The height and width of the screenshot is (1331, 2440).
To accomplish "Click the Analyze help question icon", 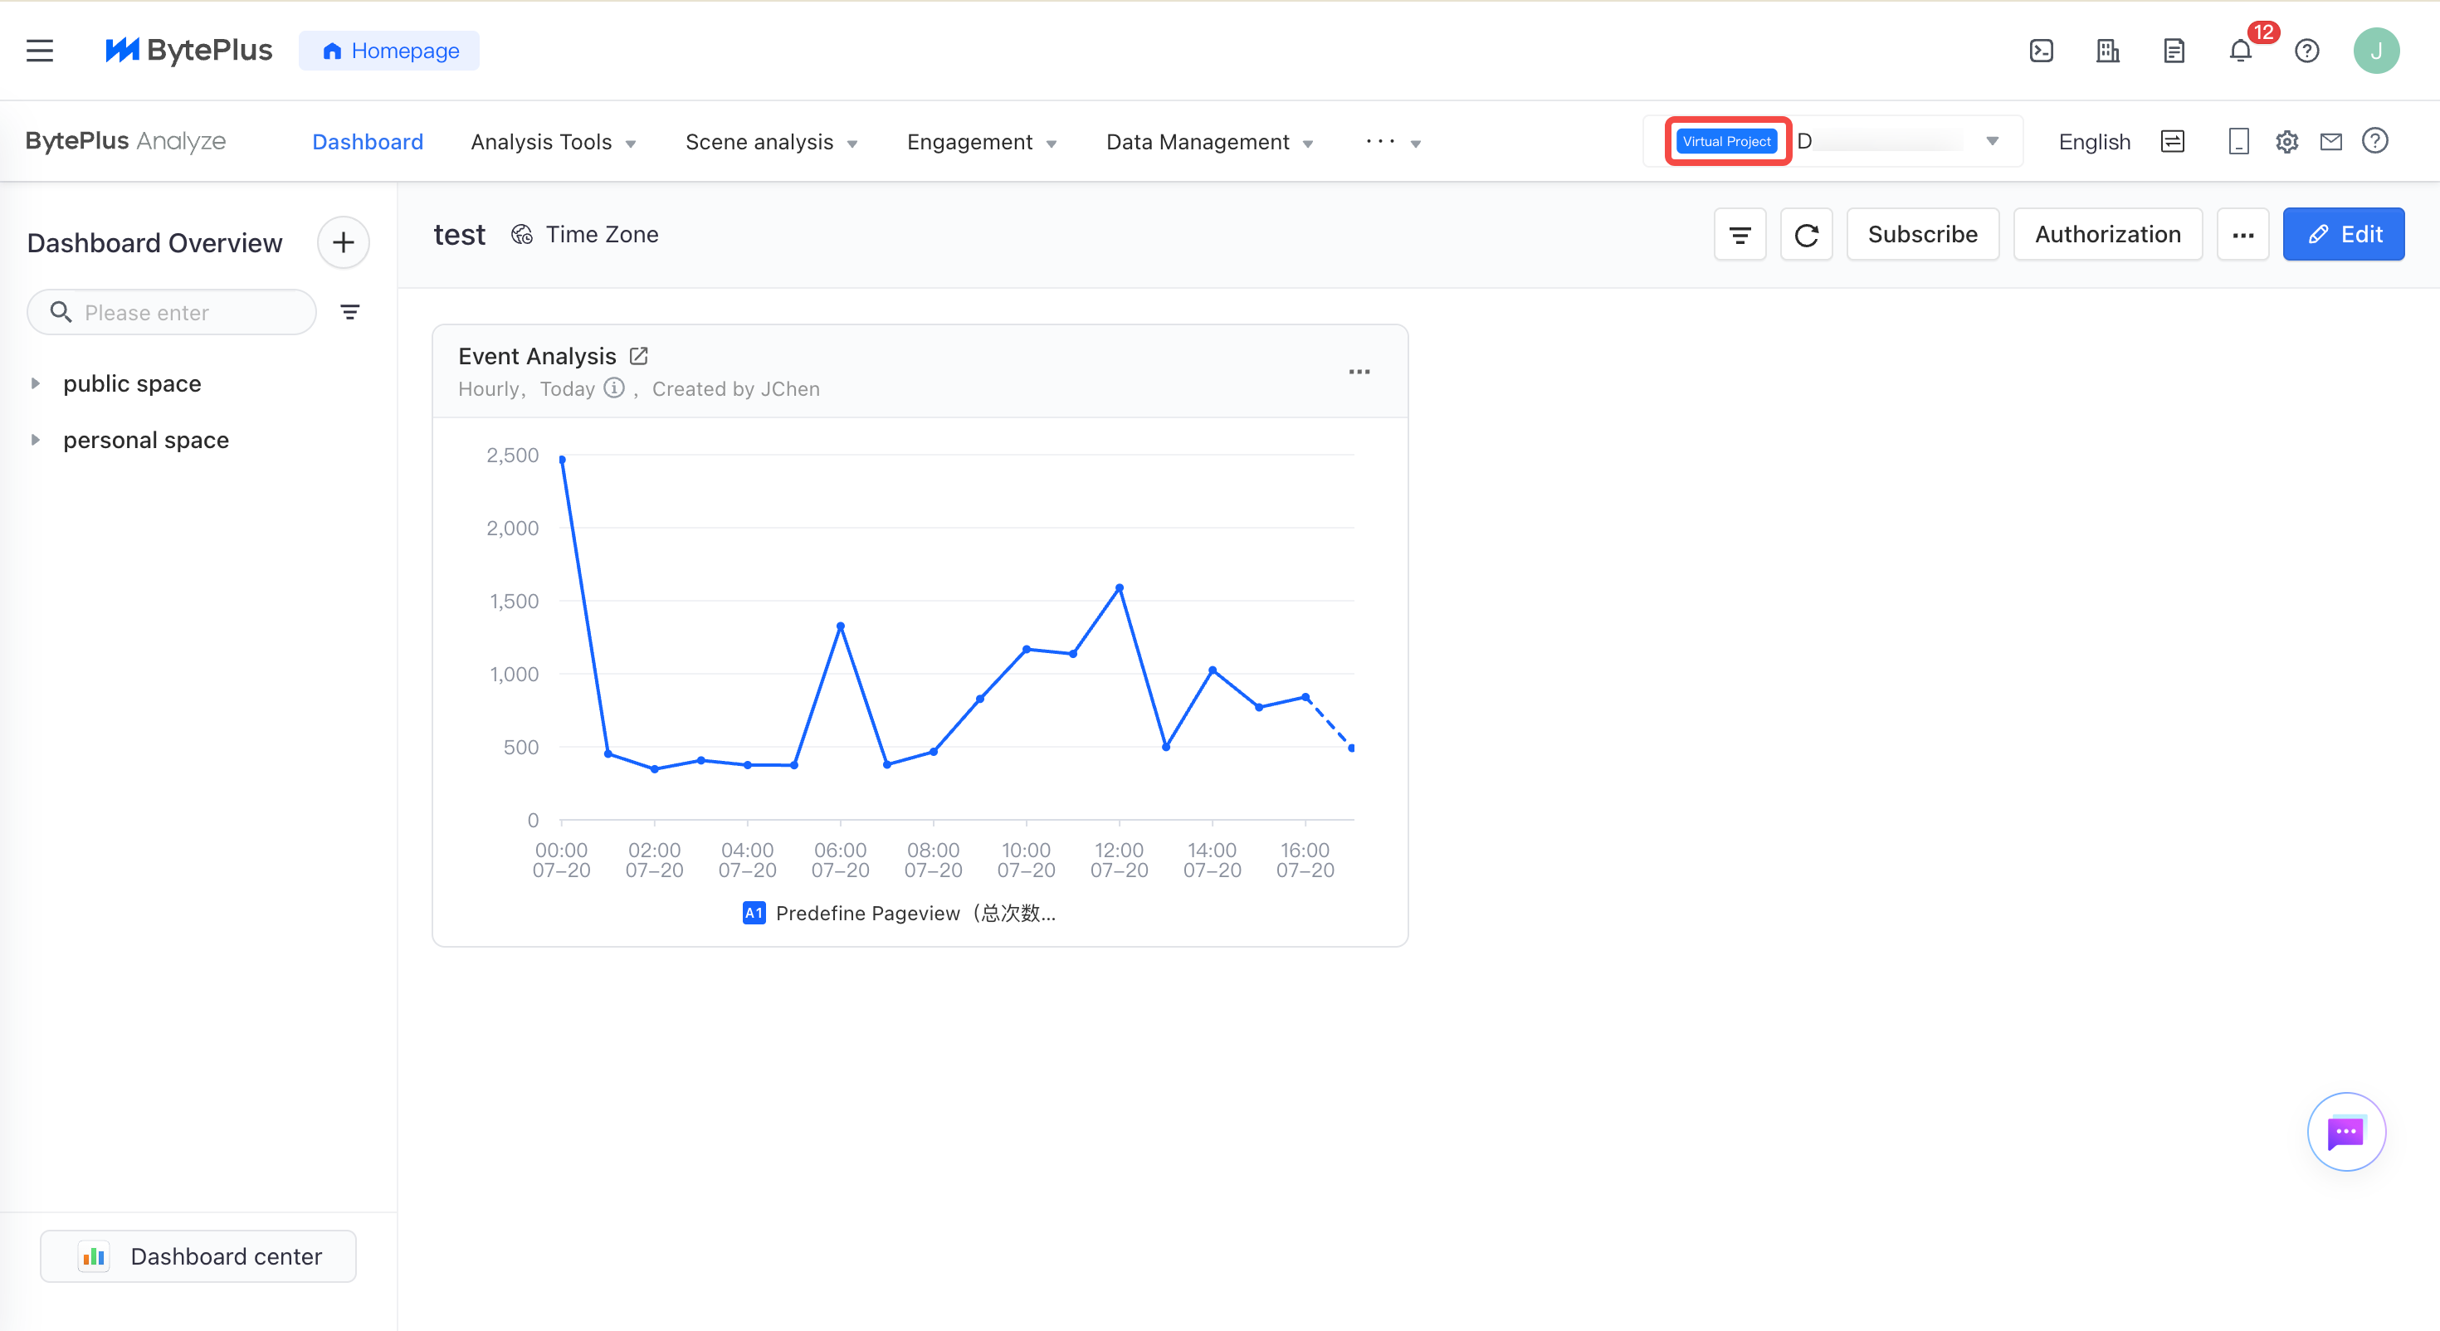I will (2374, 141).
